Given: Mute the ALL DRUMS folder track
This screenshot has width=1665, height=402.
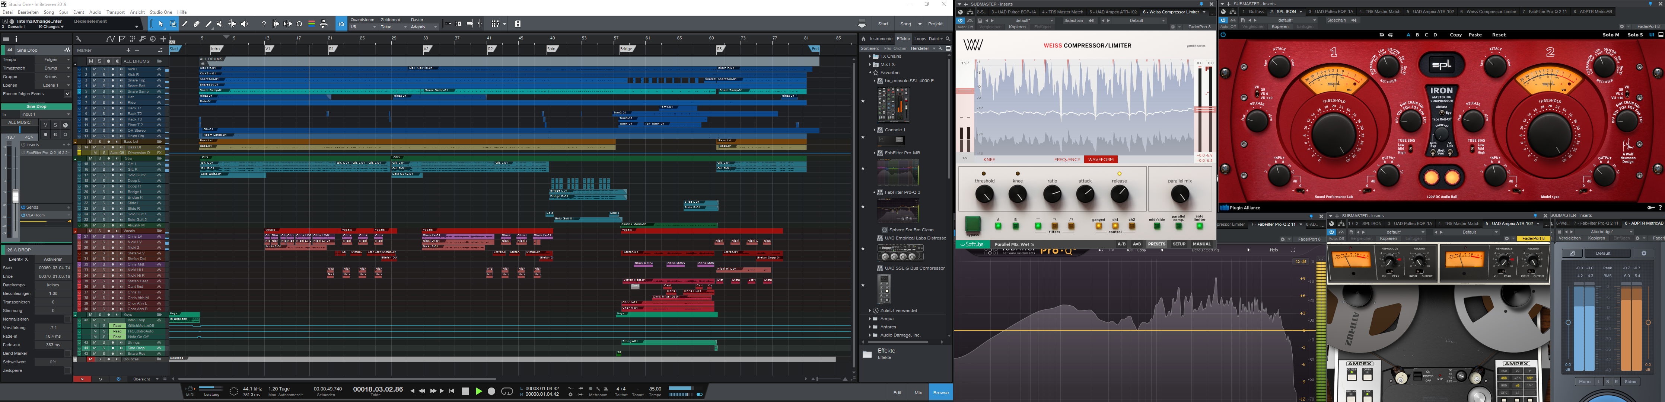Looking at the screenshot, I should 91,61.
